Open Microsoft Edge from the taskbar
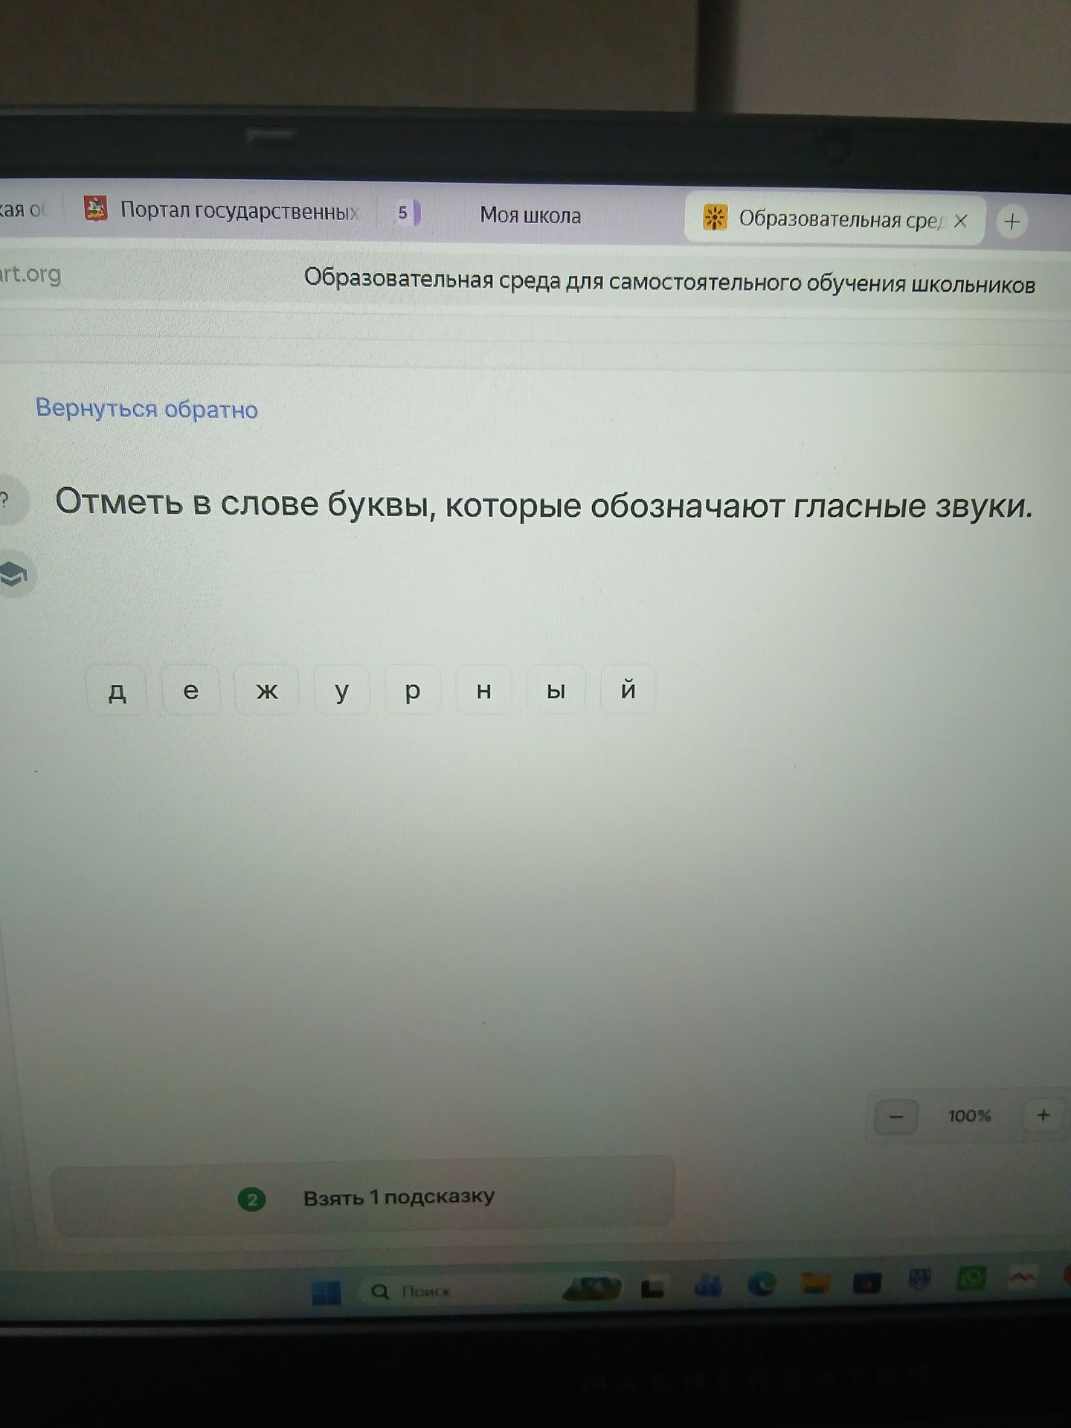 762,1284
